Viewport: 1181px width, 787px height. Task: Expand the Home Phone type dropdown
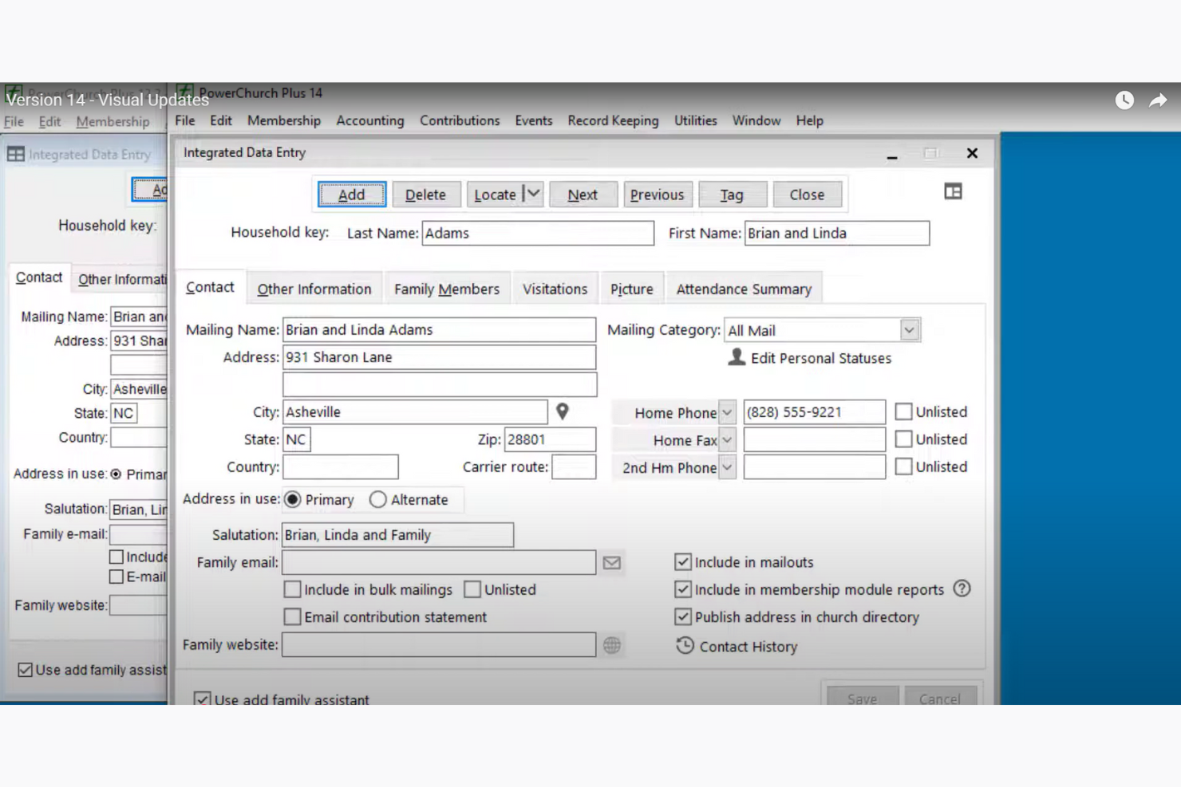(727, 412)
